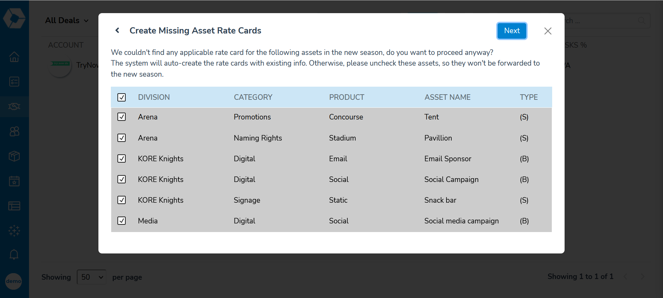Open the list table sidebar icon

click(14, 206)
